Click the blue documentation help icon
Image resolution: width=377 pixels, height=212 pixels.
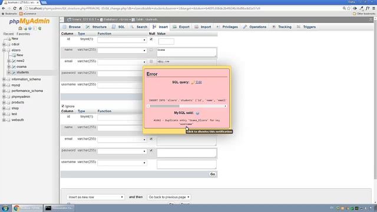(30, 28)
